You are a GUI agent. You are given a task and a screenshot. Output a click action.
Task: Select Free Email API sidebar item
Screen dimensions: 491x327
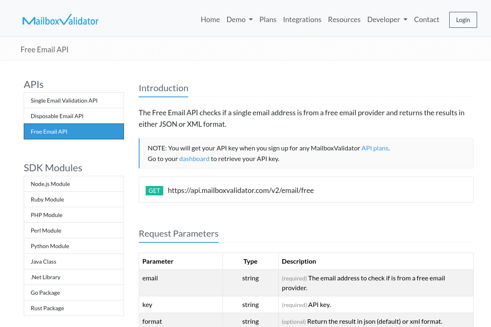(74, 132)
